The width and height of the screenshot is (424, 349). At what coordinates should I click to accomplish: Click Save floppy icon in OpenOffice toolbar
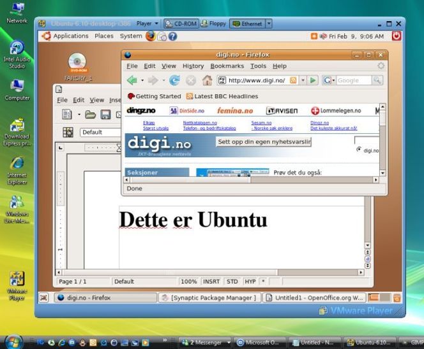pyautogui.click(x=105, y=115)
